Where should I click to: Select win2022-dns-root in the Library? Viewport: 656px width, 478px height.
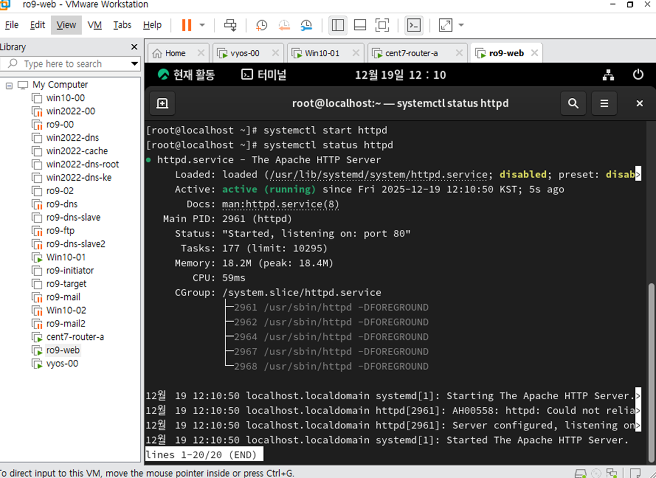point(83,164)
